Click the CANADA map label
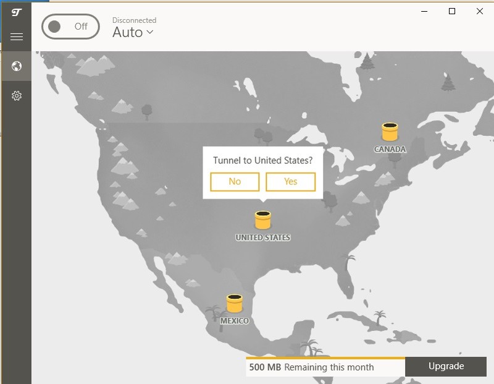 tap(390, 150)
